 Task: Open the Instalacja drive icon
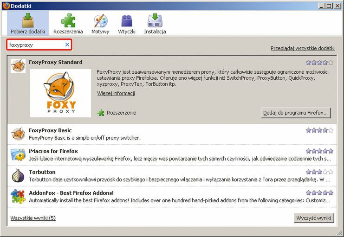coord(155,20)
